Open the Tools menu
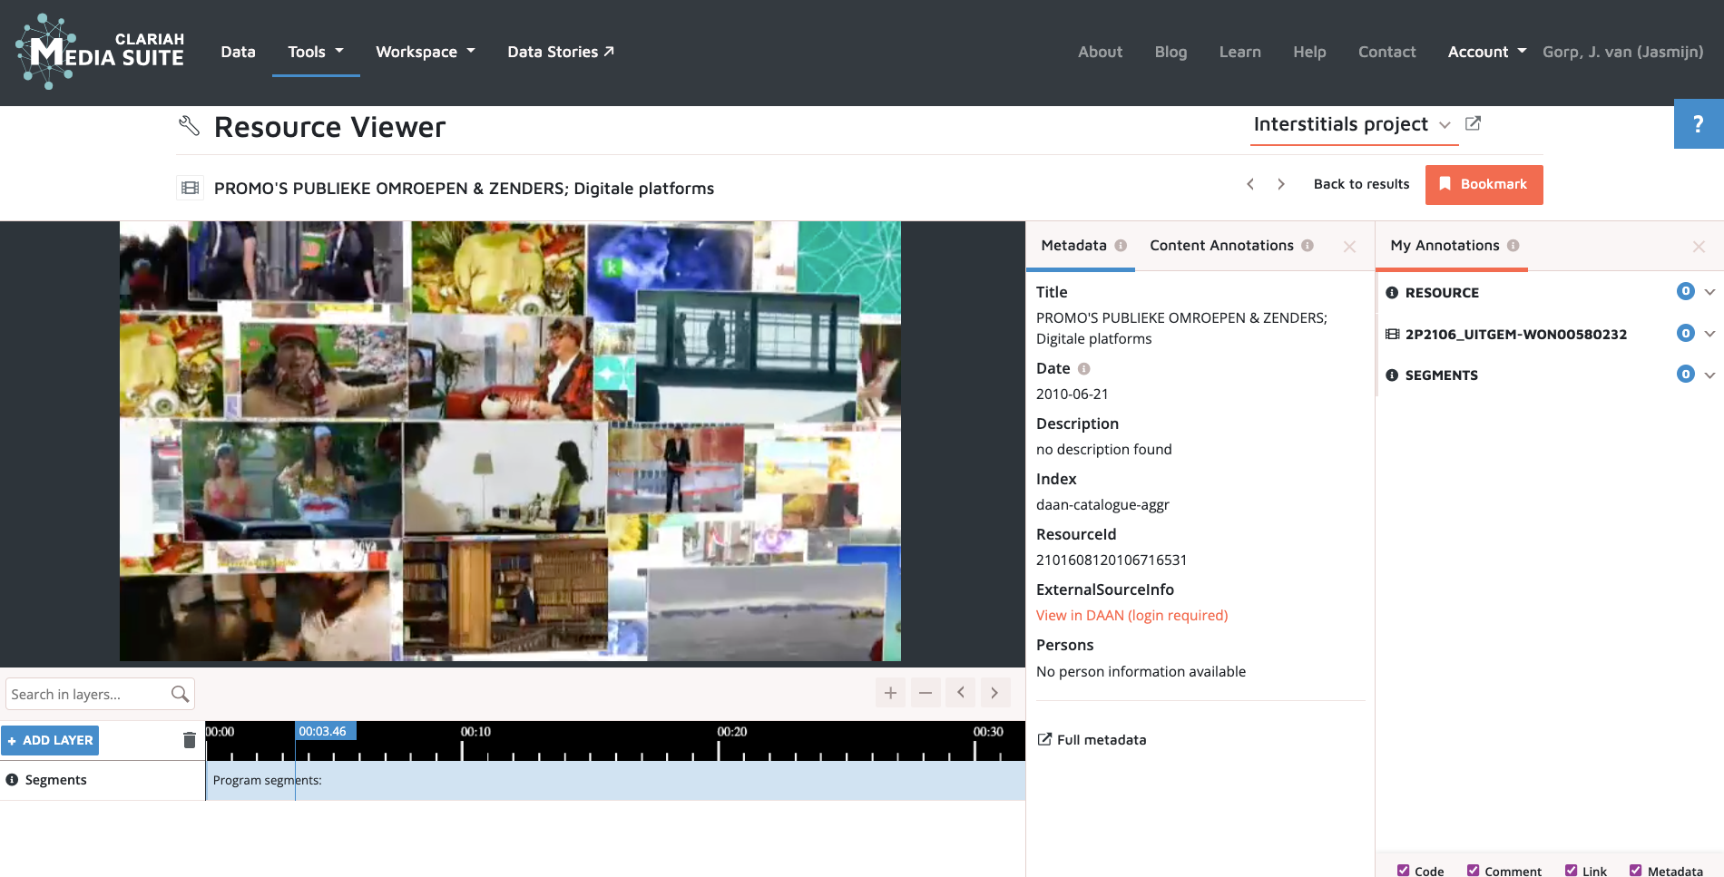This screenshot has height=877, width=1724. pyautogui.click(x=315, y=52)
